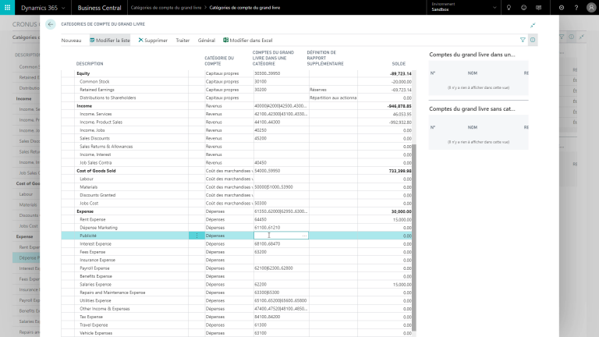Click Salaries Expense account 62200
This screenshot has width=599, height=337.
click(x=261, y=285)
